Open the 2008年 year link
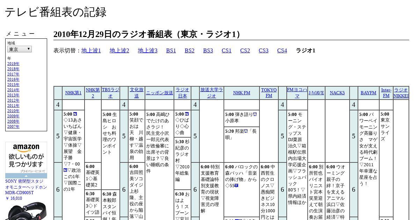This screenshot has height=220, width=419. pyautogui.click(x=13, y=122)
